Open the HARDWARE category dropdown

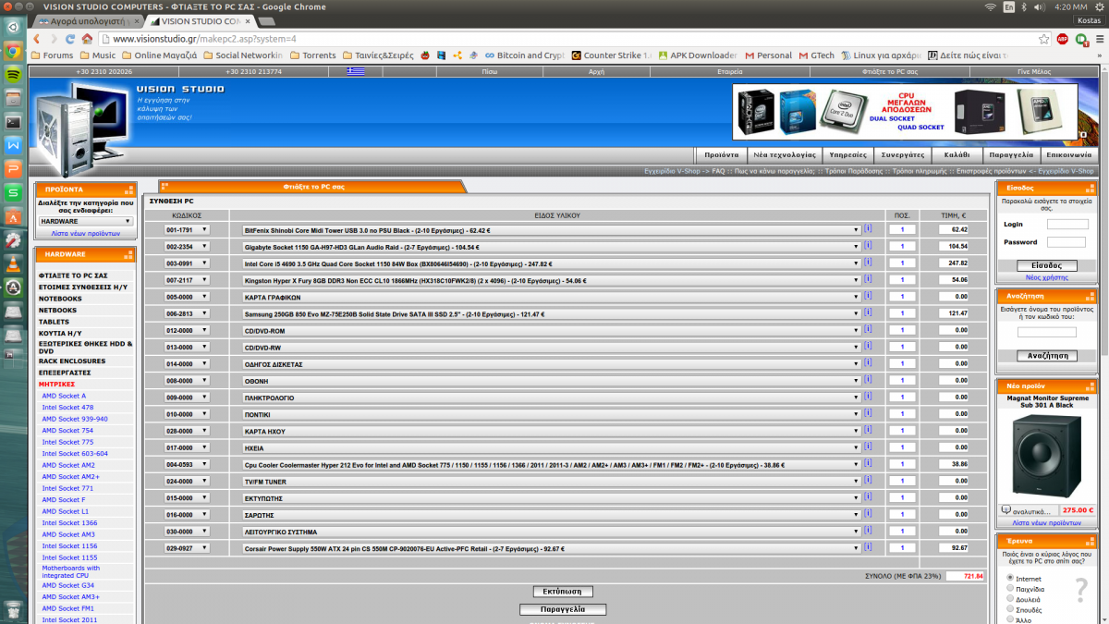[86, 221]
